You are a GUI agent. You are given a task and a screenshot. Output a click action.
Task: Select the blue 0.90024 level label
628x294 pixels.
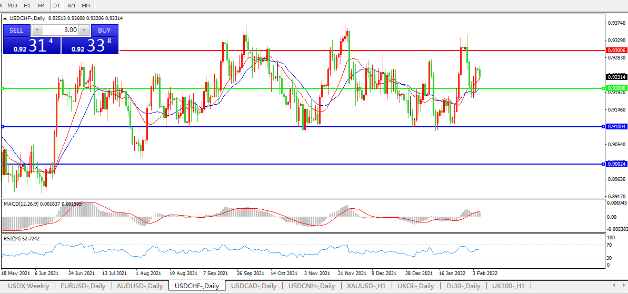click(x=616, y=164)
